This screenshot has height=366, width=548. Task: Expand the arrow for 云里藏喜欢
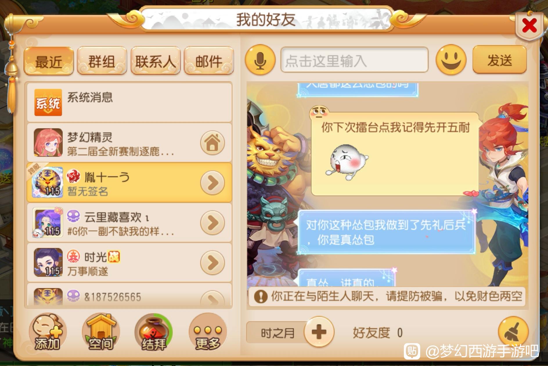212,223
